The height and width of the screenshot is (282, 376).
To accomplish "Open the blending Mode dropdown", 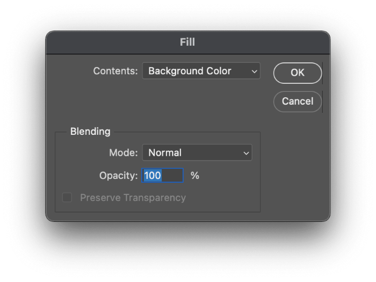I will (x=197, y=153).
